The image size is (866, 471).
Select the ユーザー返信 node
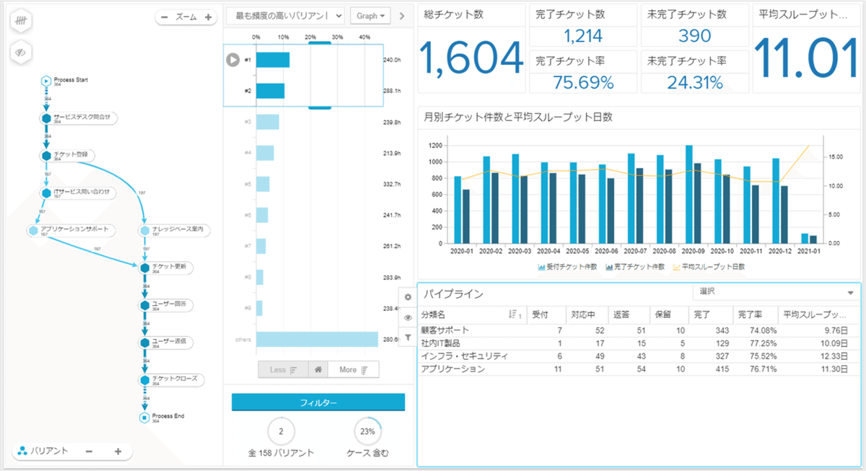pos(166,342)
